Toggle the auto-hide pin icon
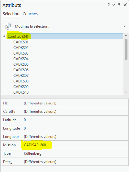 click(x=119, y=5)
